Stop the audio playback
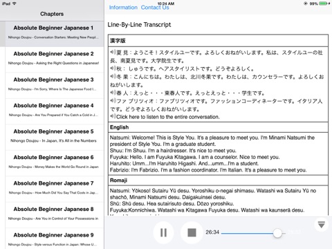This screenshot has height=249, width=332. [192, 232]
